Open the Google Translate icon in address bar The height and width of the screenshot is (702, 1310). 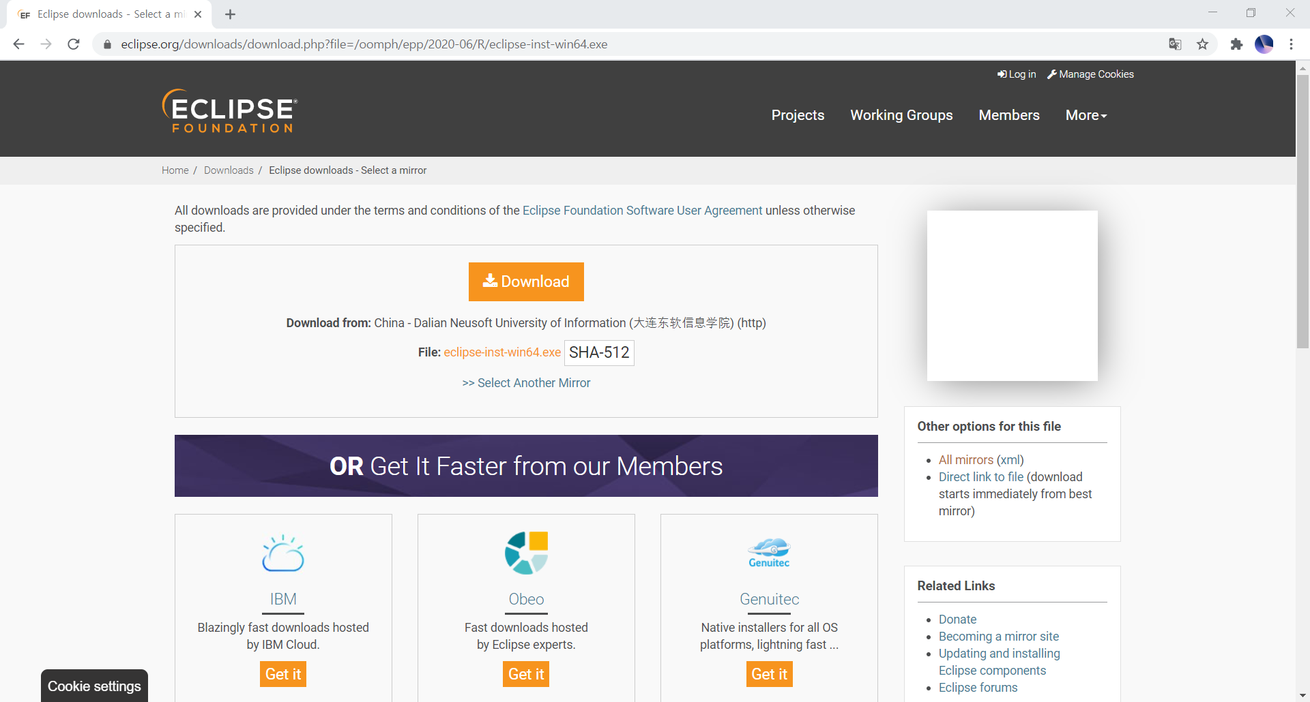point(1175,44)
